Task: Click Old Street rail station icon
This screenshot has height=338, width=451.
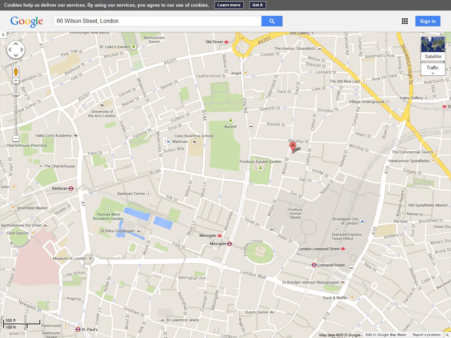Action: pos(227,42)
